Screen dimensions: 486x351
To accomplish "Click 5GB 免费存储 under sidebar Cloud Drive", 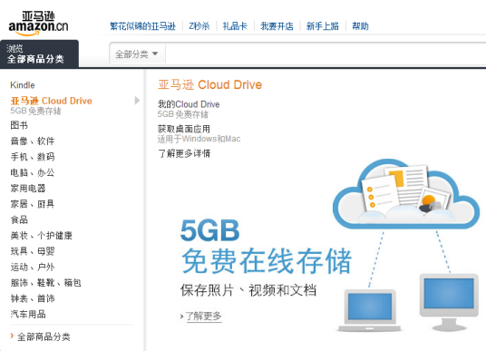I will [35, 111].
